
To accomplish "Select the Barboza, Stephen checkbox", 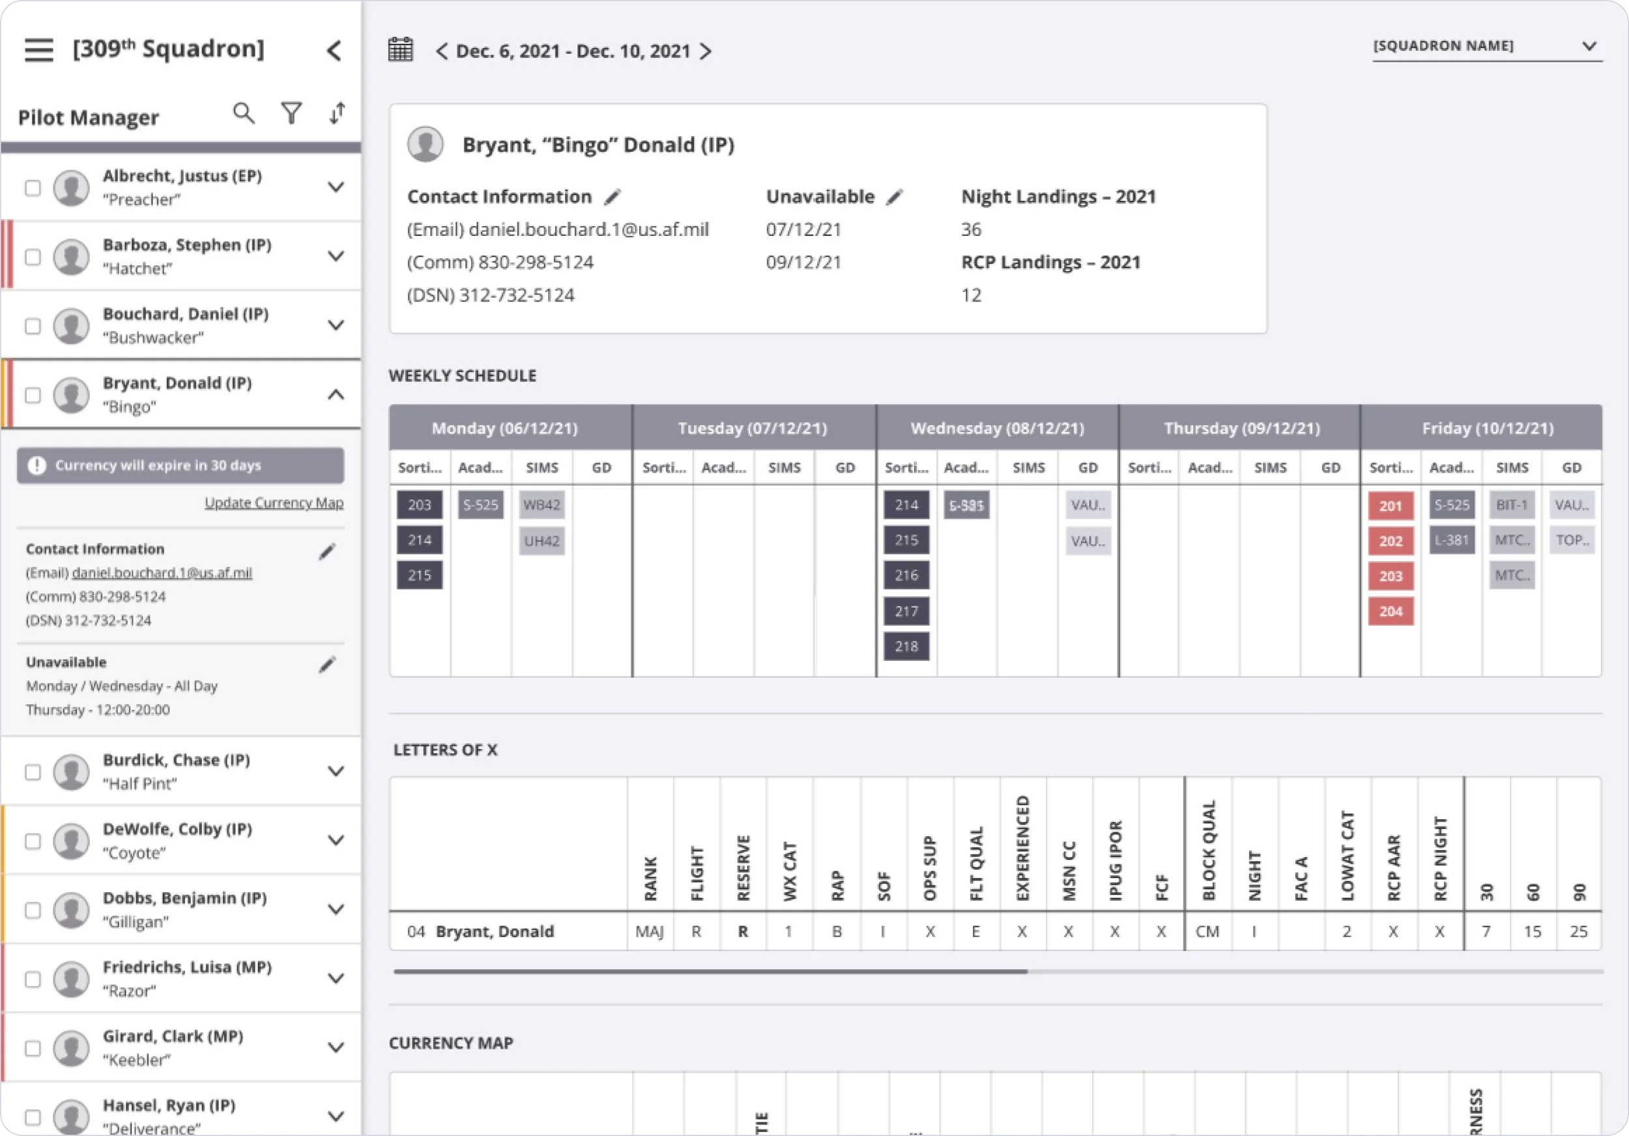I will [x=33, y=256].
